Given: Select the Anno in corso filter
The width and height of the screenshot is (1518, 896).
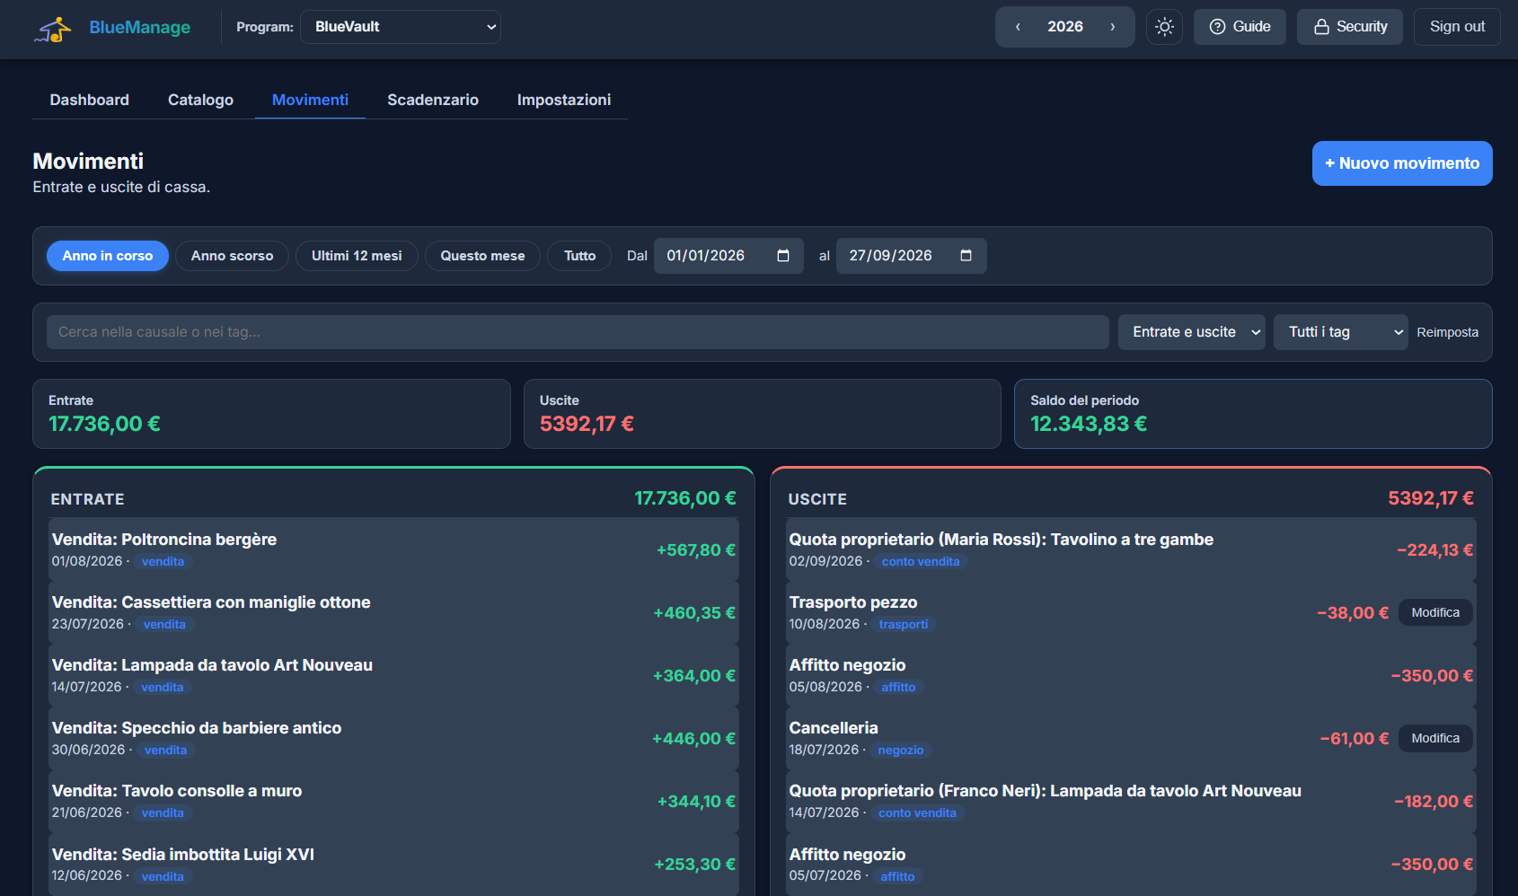Looking at the screenshot, I should [x=108, y=256].
